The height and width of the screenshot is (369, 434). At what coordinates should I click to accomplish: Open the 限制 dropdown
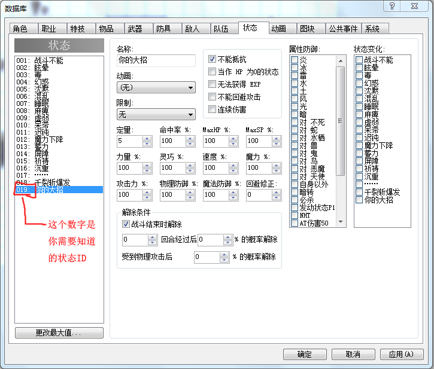coord(156,114)
